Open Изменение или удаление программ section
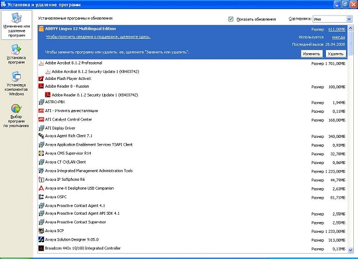This screenshot has height=259, width=358. [17, 25]
